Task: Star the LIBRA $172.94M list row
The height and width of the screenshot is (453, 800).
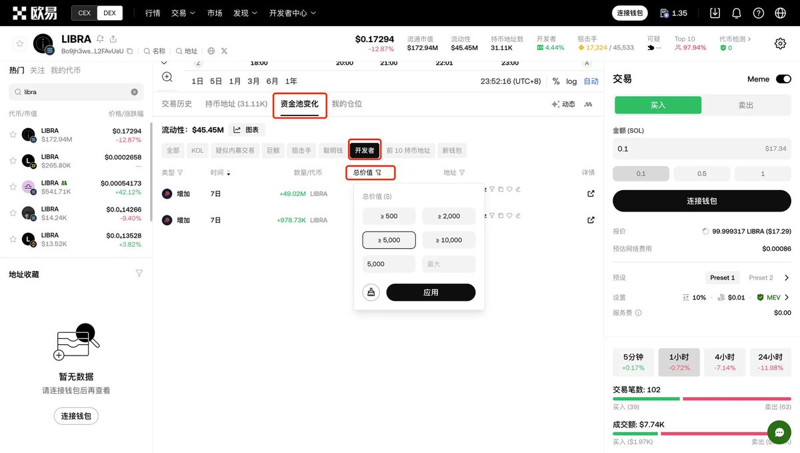Action: pos(13,135)
